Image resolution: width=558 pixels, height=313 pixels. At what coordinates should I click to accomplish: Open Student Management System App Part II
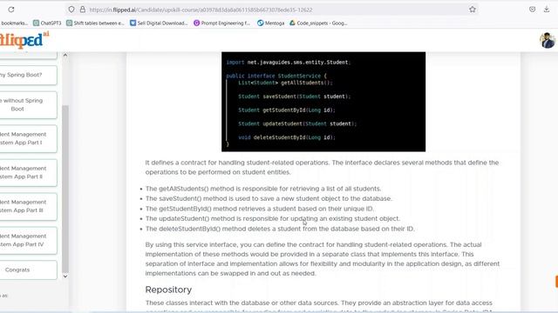point(29,172)
